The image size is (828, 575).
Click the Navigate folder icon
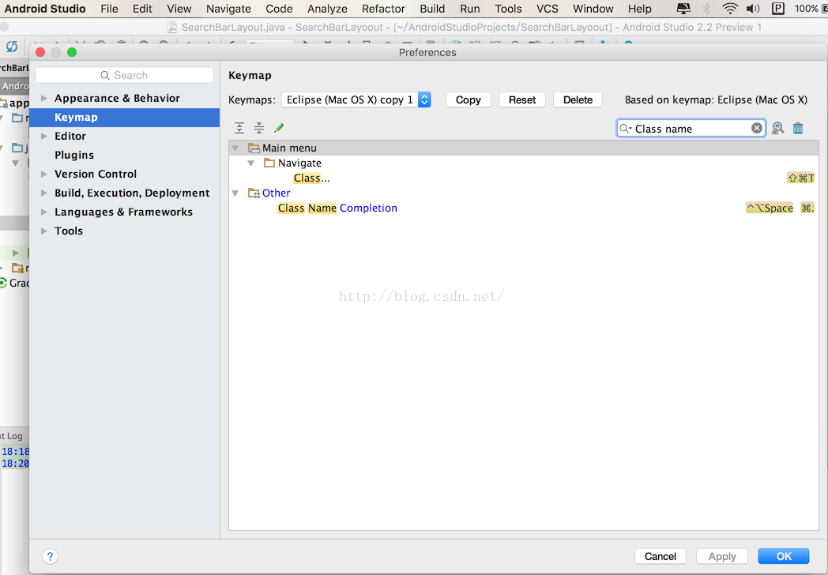click(269, 163)
